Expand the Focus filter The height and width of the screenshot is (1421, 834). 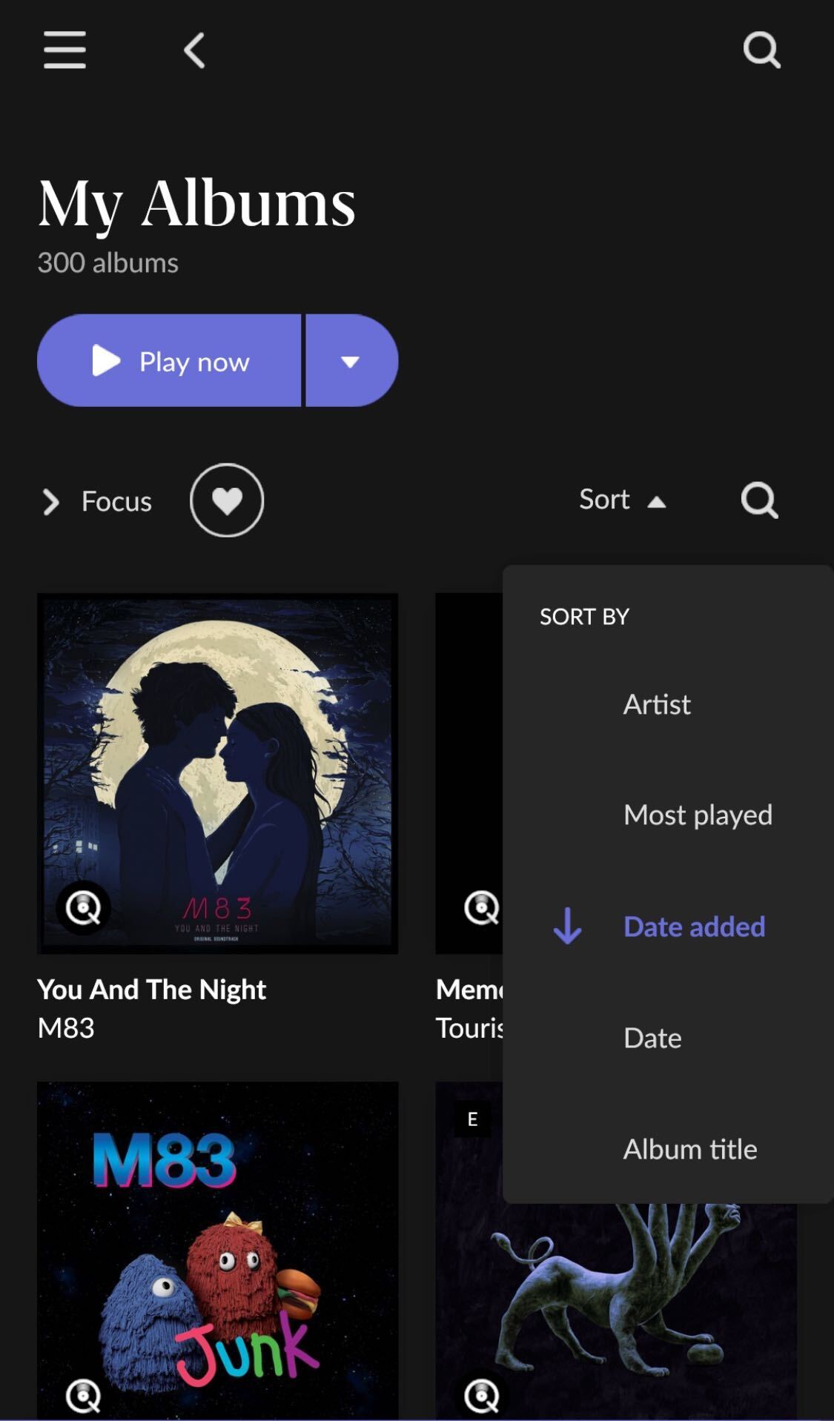(x=97, y=502)
